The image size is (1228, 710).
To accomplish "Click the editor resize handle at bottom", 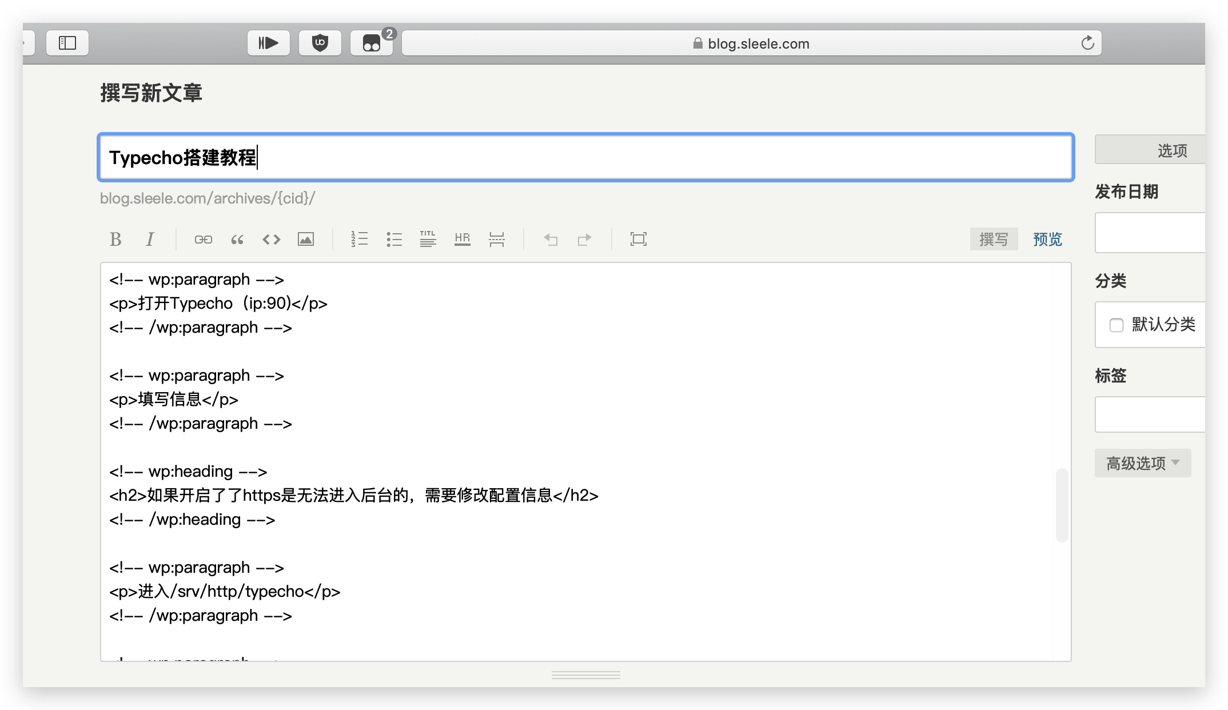I will click(585, 675).
